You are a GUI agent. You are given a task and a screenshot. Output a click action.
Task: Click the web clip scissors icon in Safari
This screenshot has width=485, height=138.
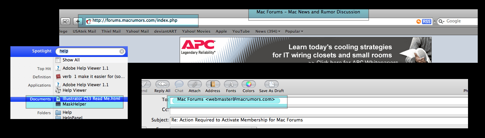(x=65, y=21)
